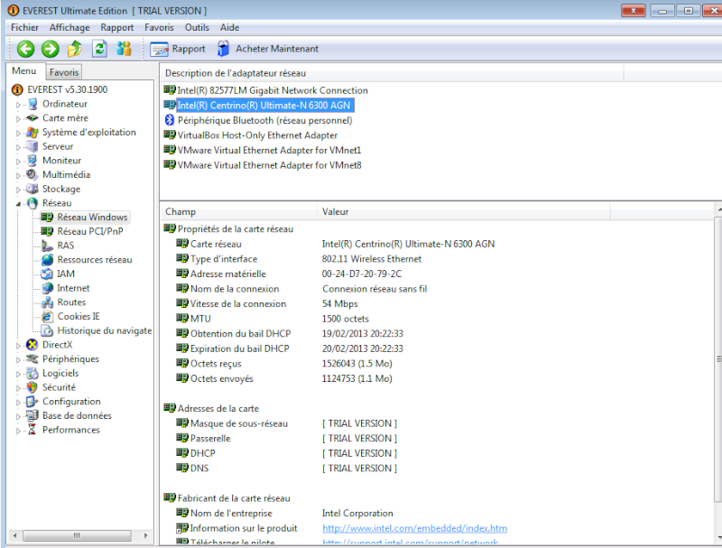Screen dimensions: 722x548
Task: Click the Acheter Maintenant shopping icon
Action: coord(223,49)
